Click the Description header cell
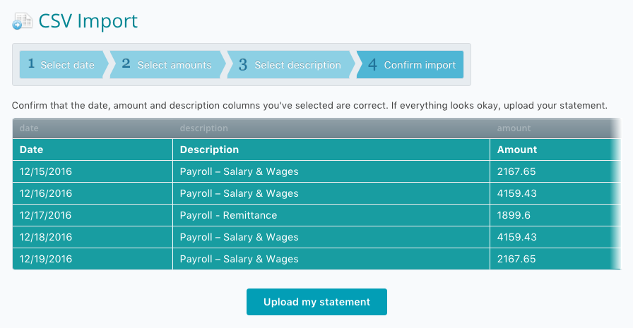The image size is (633, 328). [331, 150]
